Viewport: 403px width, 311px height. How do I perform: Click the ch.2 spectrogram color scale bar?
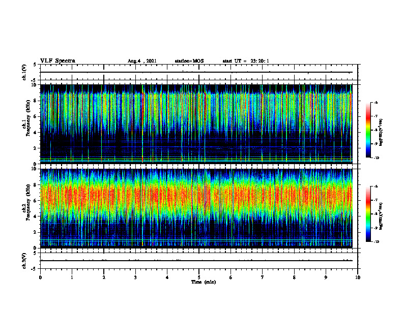pos(368,214)
